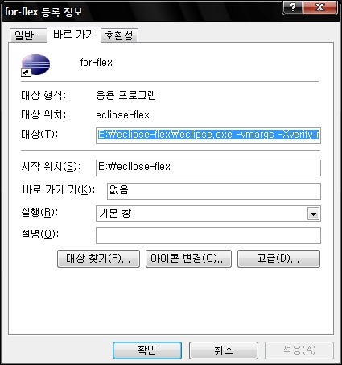Click the Eclipse shortcut icon

[35, 65]
